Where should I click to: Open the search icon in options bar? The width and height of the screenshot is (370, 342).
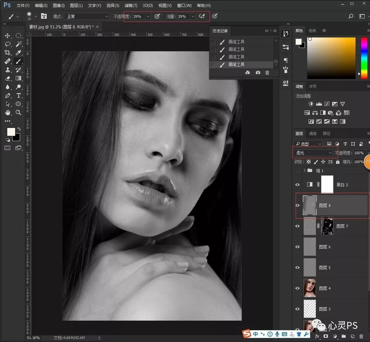[351, 16]
